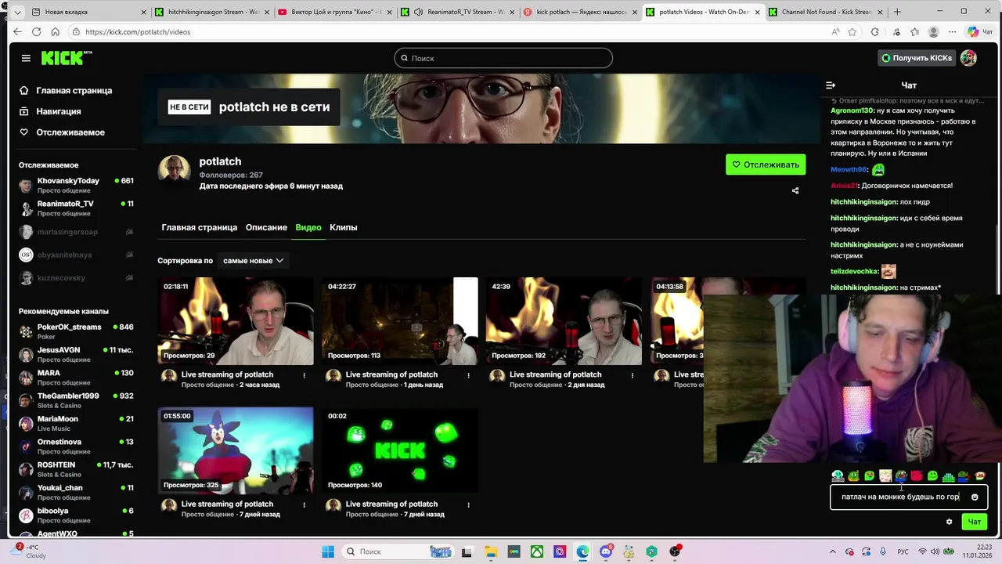Open the Kick hamburger sidebar menu
This screenshot has height=564, width=1002.
[x=26, y=58]
